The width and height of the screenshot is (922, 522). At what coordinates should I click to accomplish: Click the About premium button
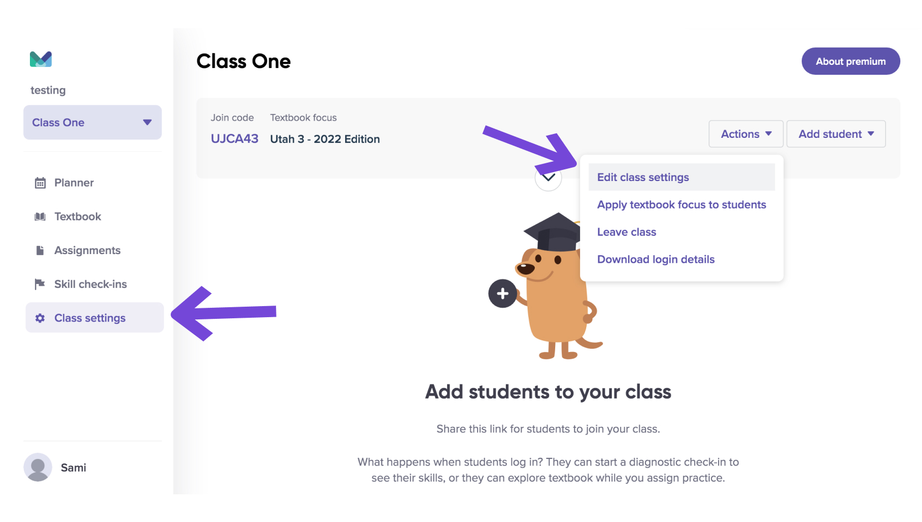pos(851,61)
